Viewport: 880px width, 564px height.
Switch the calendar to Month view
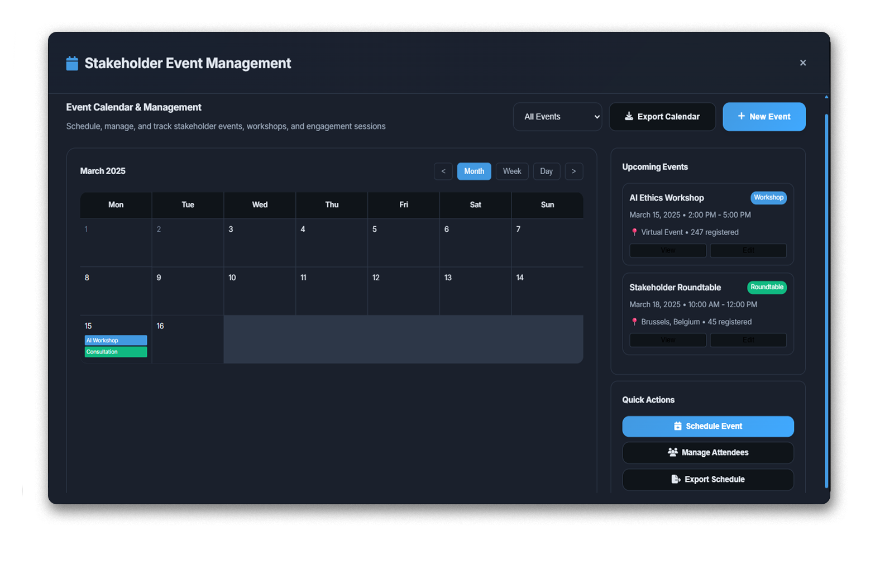click(x=474, y=171)
